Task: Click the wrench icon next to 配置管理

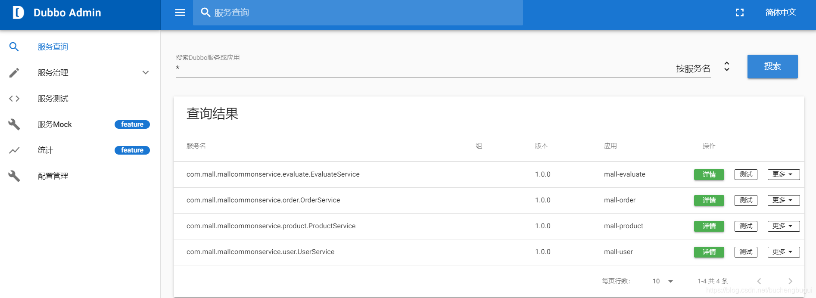Action: click(x=14, y=176)
